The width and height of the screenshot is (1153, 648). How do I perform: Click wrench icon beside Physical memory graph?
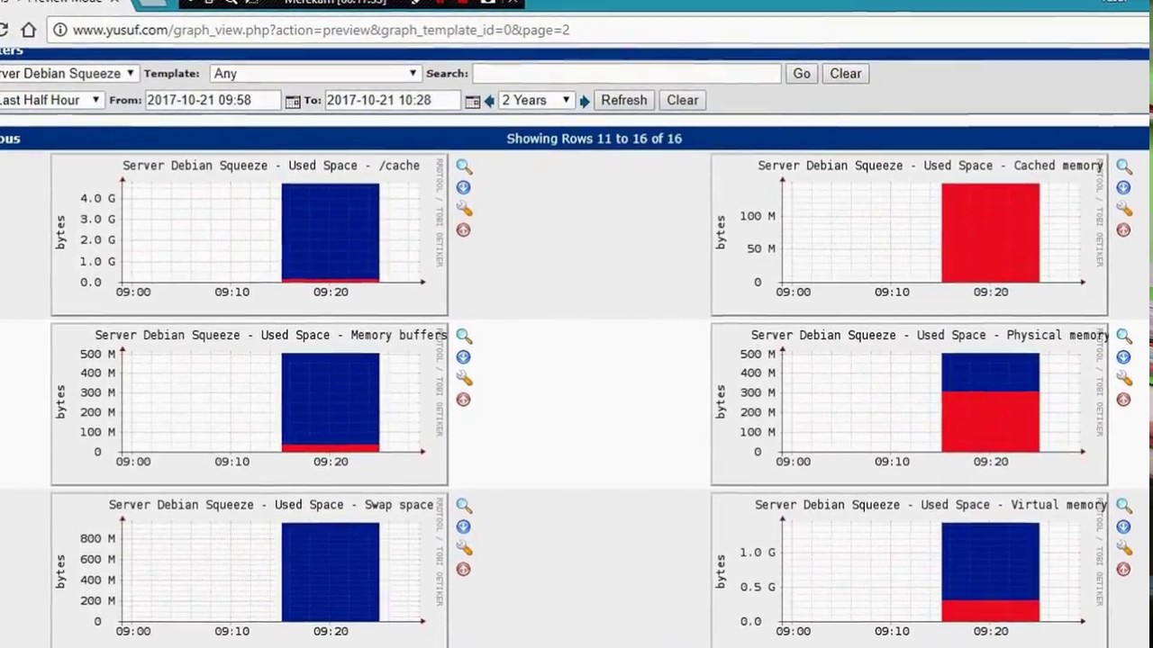click(x=1123, y=378)
